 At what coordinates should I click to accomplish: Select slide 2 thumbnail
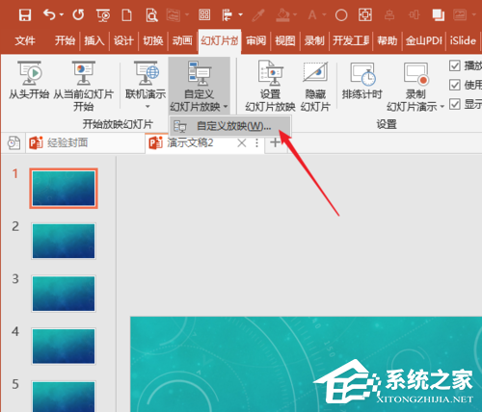pyautogui.click(x=64, y=241)
